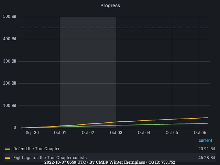This screenshot has height=165, width=220.
Task: Click the Oct 06 axis label
Action: pos(200,133)
